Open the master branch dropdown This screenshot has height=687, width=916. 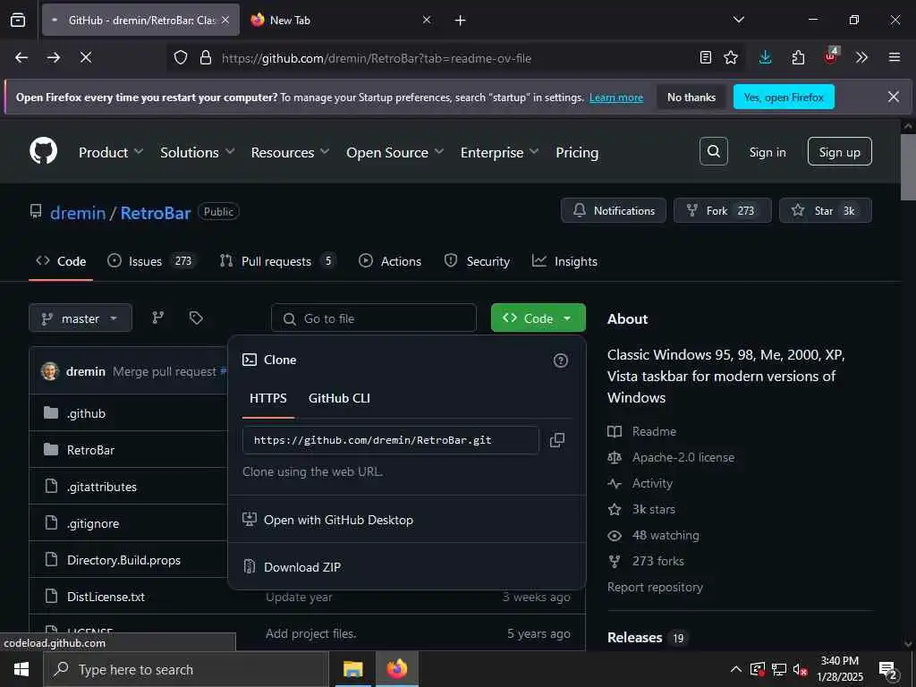pos(81,318)
